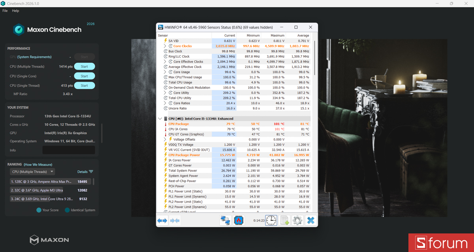The width and height of the screenshot is (474, 252).
Task: Click the Cinebench hexagon logo
Action: (x=19, y=30)
